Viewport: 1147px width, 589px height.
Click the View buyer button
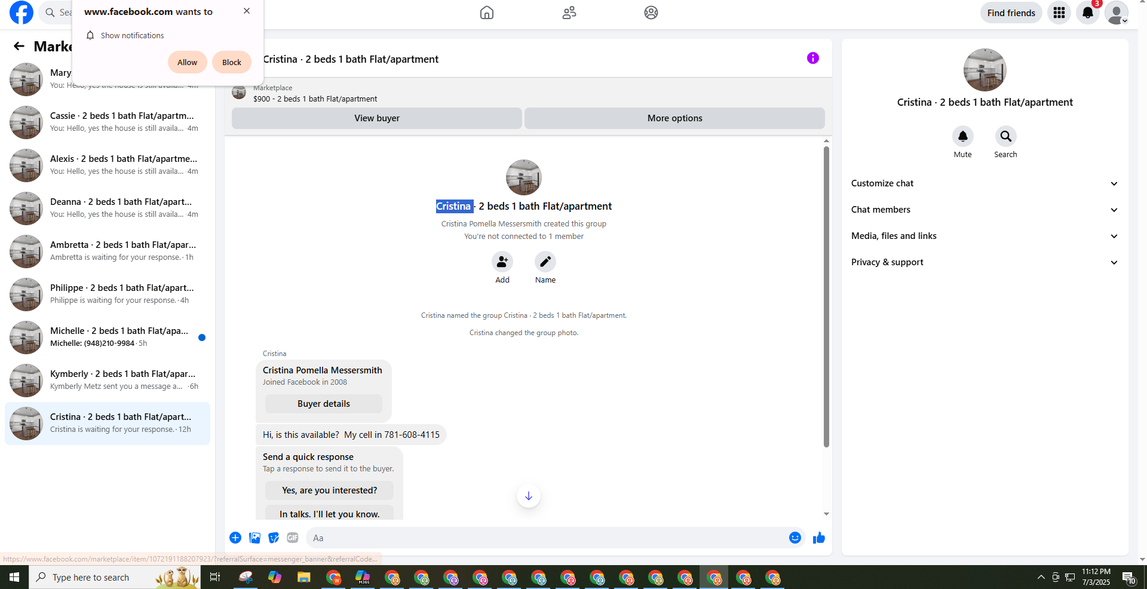pos(377,118)
